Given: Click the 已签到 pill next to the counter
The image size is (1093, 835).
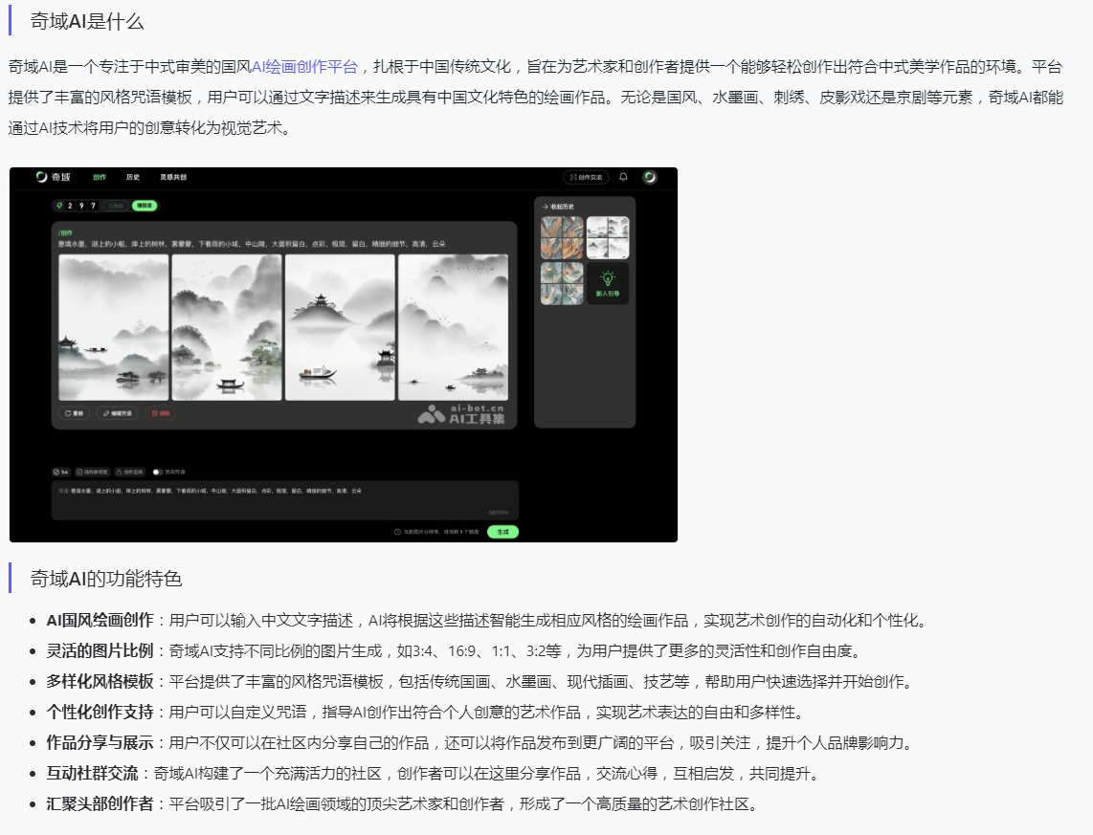Looking at the screenshot, I should coord(116,206).
